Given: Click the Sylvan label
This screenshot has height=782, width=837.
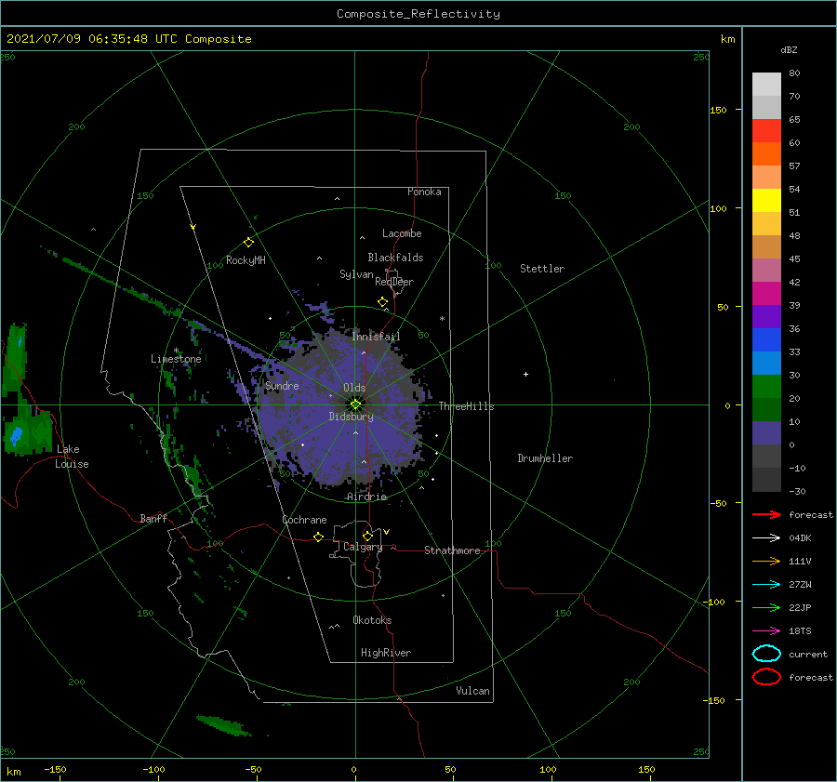Looking at the screenshot, I should [x=356, y=274].
